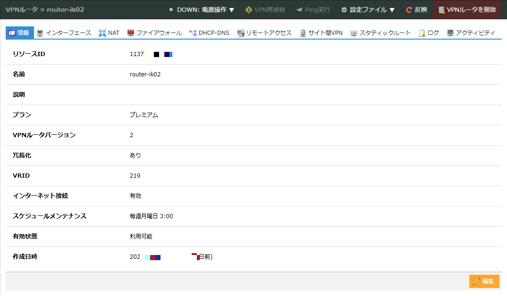
Task: Click the 作成日時 label
Action: click(x=25, y=256)
